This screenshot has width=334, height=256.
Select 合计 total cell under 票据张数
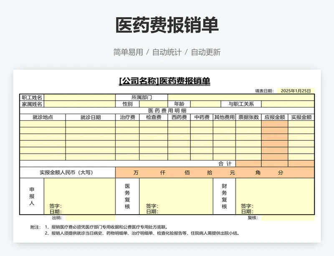tap(248, 164)
